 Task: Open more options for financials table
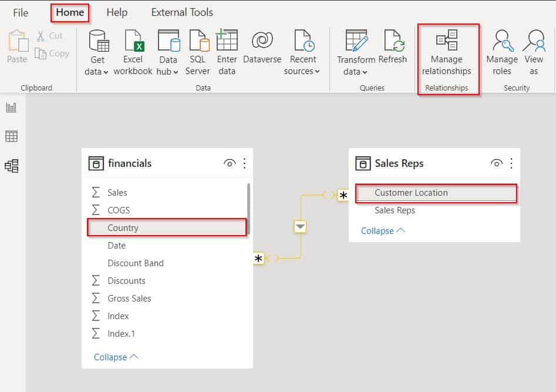pyautogui.click(x=245, y=163)
